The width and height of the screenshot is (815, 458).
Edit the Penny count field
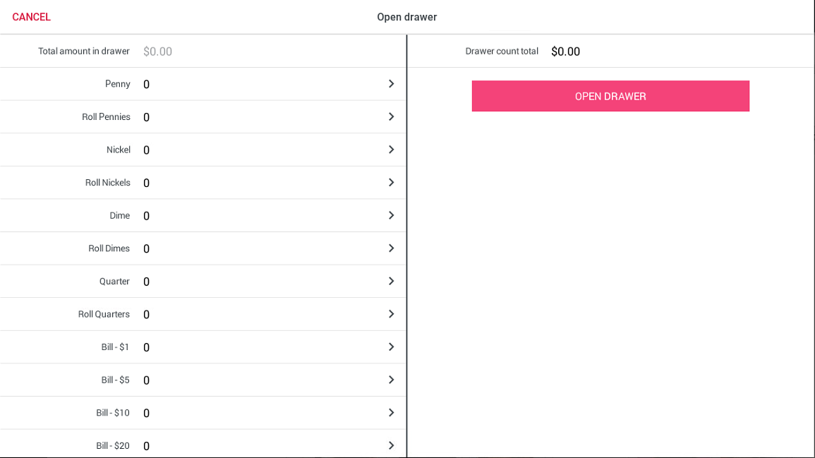coord(147,85)
